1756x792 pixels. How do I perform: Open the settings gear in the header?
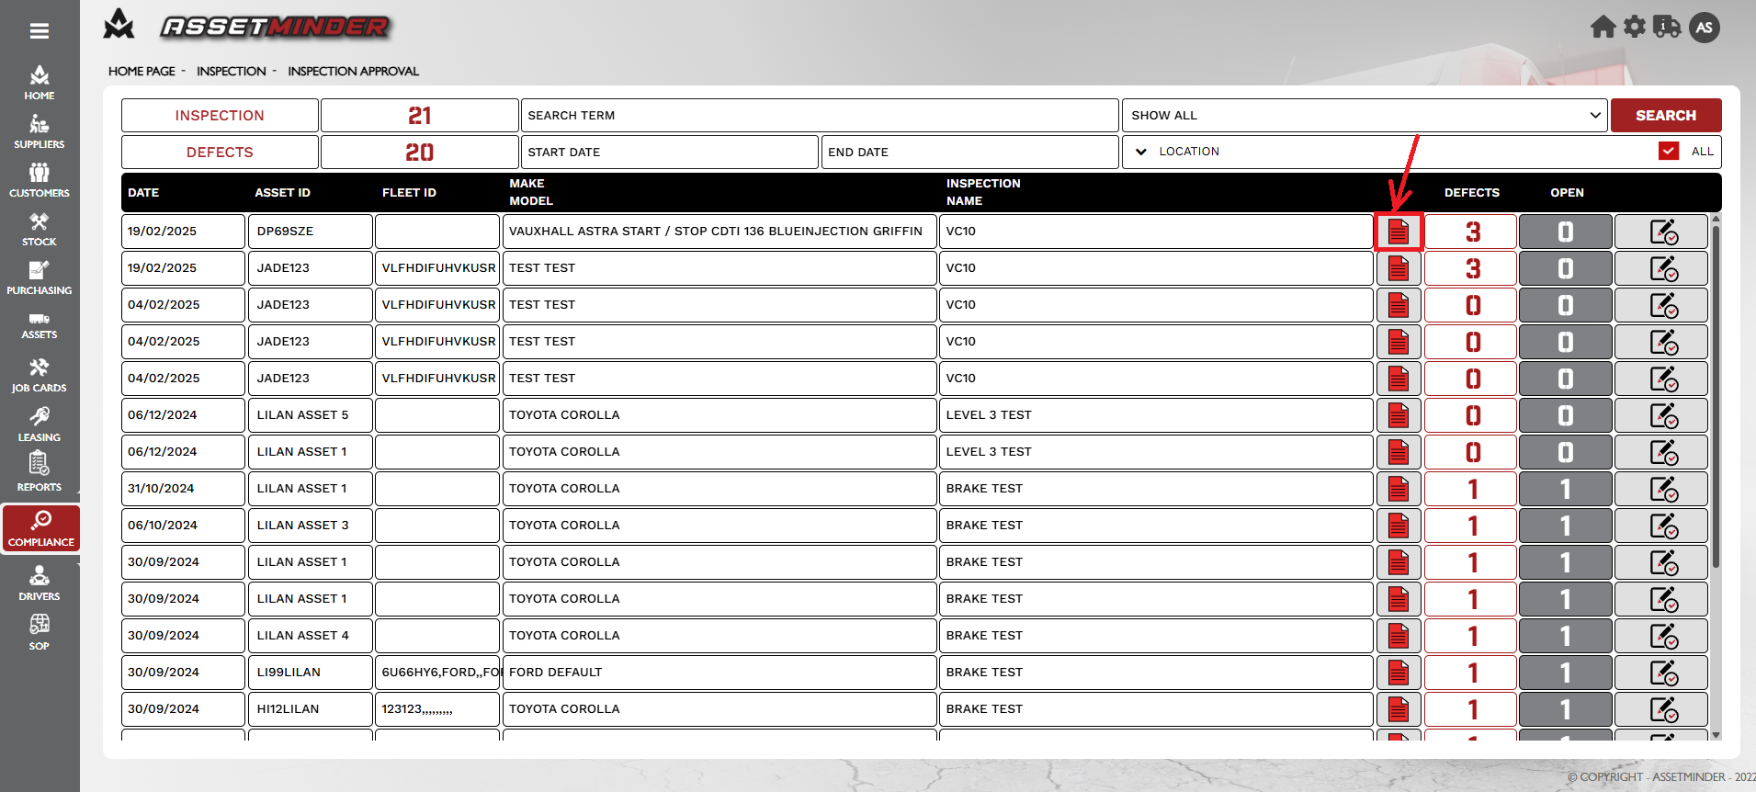click(1635, 27)
